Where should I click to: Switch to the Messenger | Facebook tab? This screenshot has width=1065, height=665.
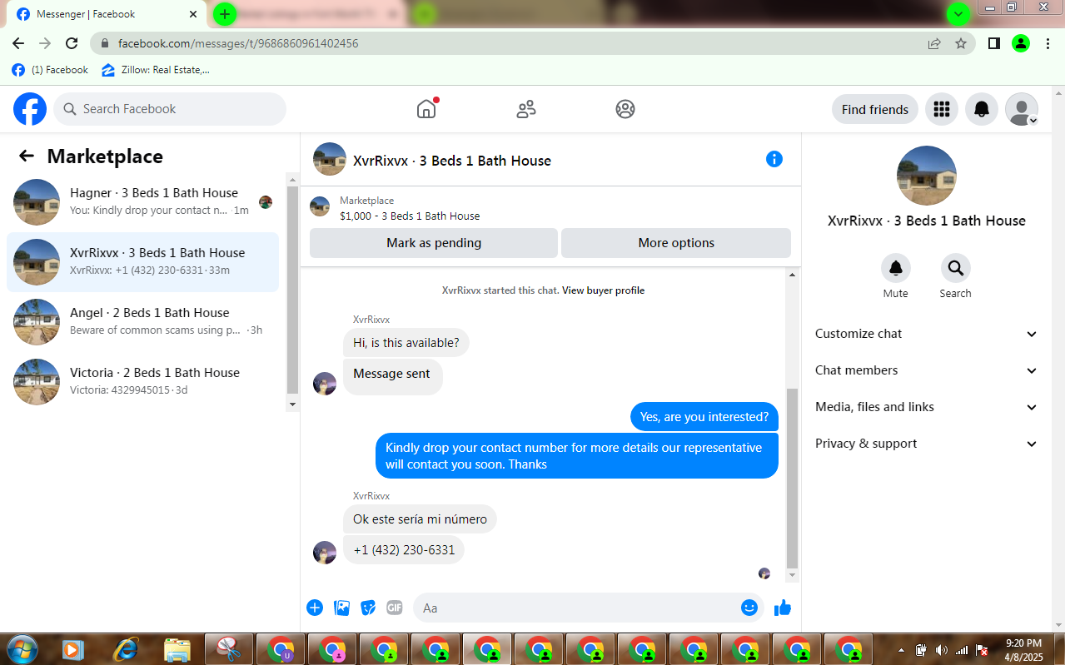point(107,14)
